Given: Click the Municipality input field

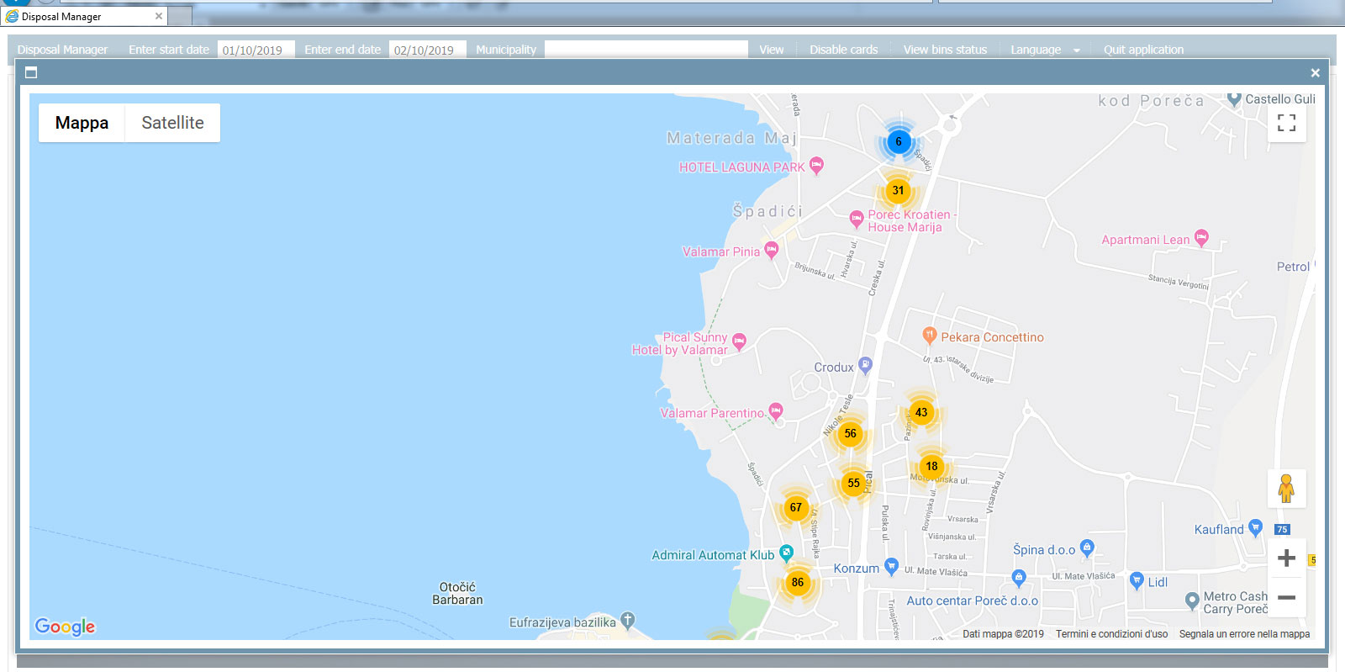Looking at the screenshot, I should pos(646,50).
